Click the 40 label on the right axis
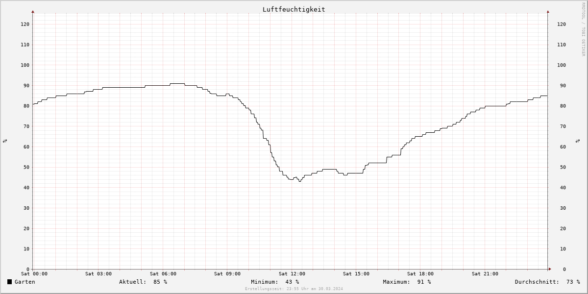588x294 pixels. (563, 188)
